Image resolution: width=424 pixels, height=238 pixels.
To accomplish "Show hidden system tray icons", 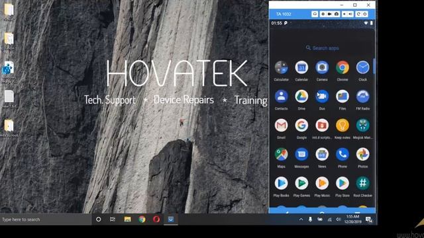I will click(x=301, y=219).
